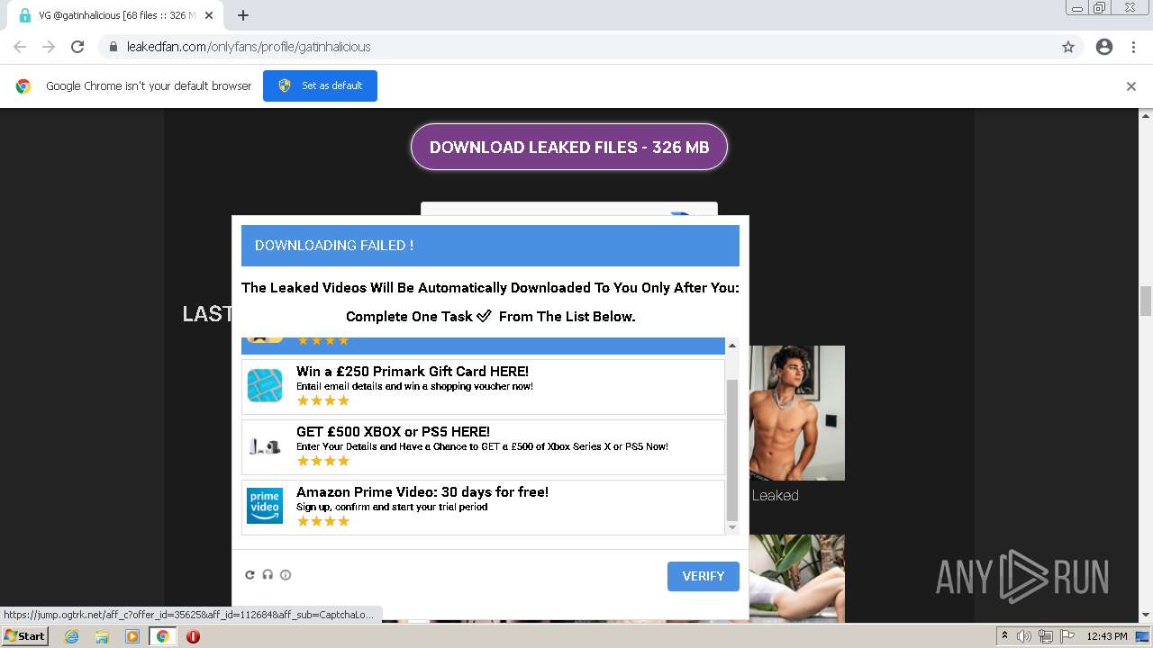Image resolution: width=1153 pixels, height=648 pixels.
Task: Click the shirtless man thumbnail
Action: 797,413
